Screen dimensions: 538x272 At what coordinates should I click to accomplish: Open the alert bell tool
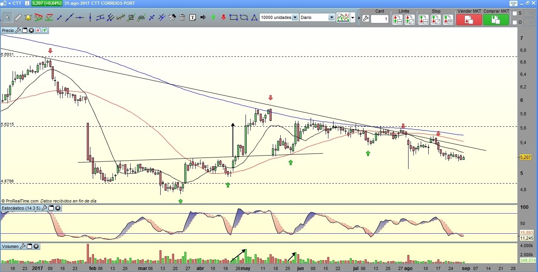(x=28, y=17)
